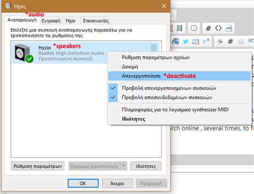254x194 pixels.
Task: Click the picture insert icon with warning sign
Action: 196,42
